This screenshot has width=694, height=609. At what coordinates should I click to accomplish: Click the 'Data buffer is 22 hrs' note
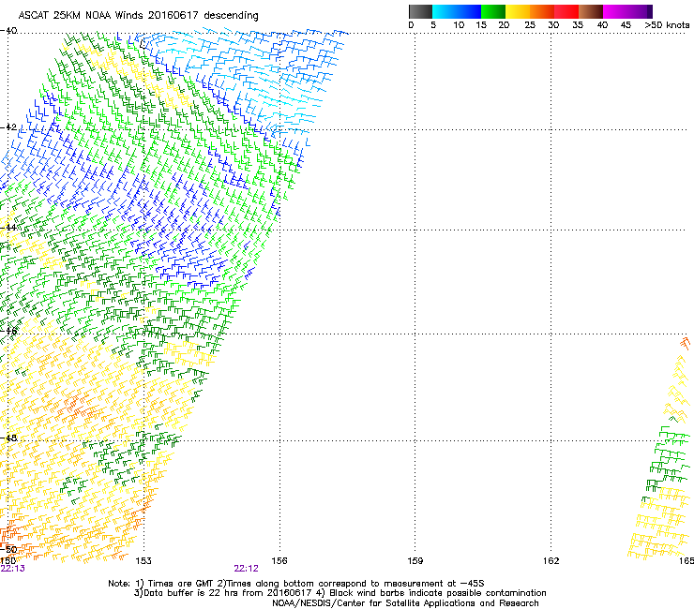339,593
